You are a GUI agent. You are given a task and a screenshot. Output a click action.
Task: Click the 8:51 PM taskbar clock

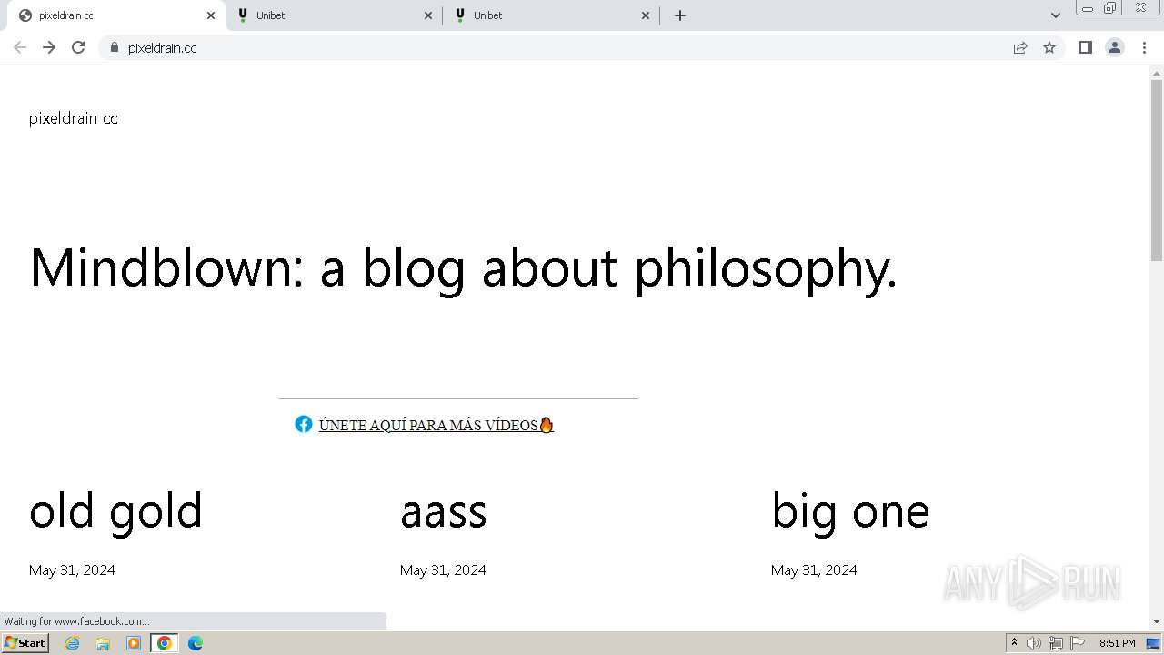point(1117,643)
